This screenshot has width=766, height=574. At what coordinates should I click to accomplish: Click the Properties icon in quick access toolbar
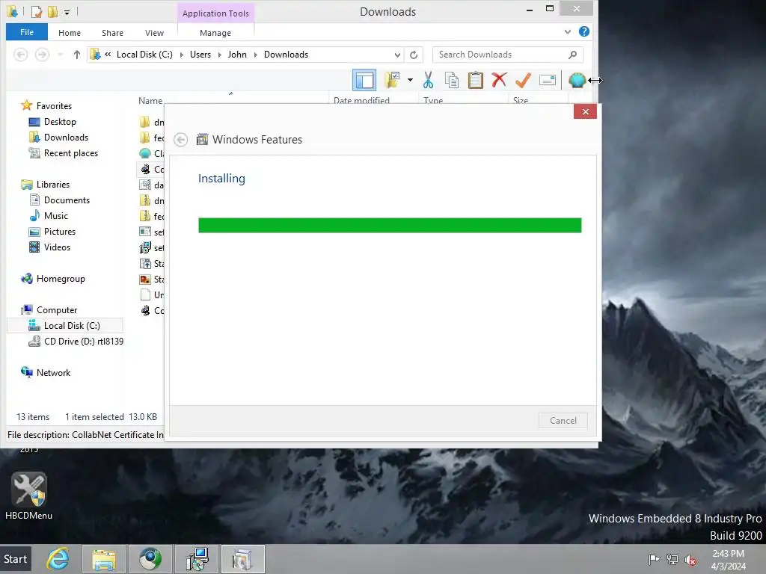[x=36, y=11]
